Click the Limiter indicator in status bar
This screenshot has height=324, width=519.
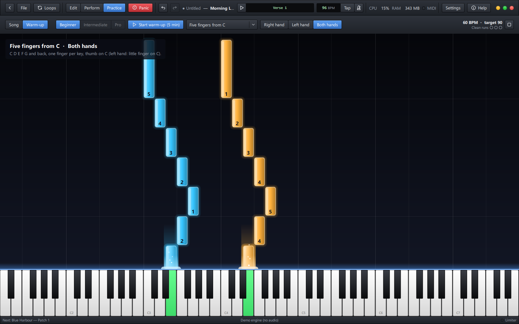pos(508,320)
